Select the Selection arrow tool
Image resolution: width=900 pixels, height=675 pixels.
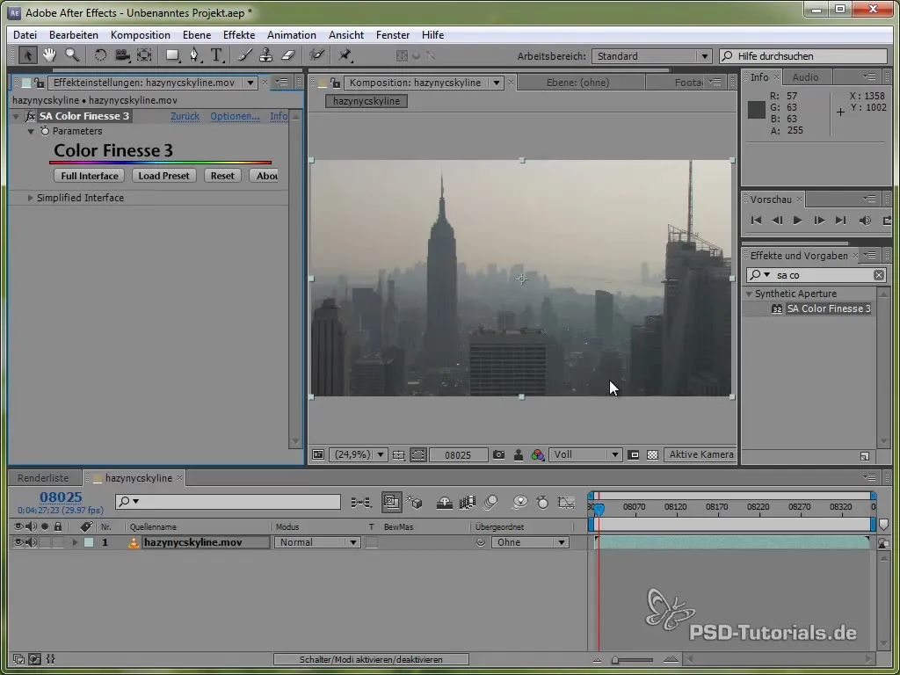point(27,55)
